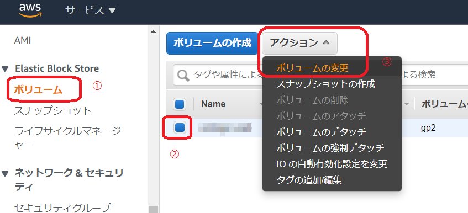Click the blurred volume name cell
Screen dimensions: 468x213
tap(225, 128)
